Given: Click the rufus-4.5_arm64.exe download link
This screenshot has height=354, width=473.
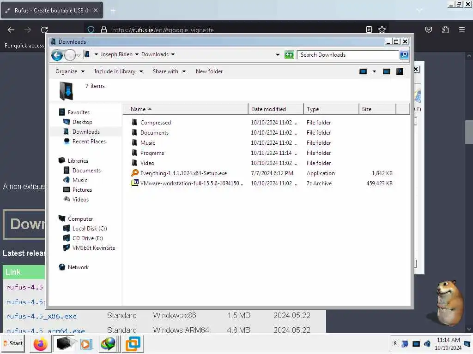Looking at the screenshot, I should 45,330.
